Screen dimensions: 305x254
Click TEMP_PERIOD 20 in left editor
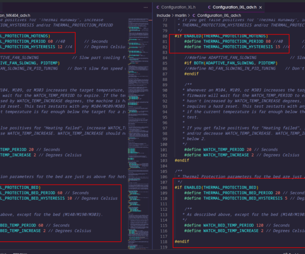pyautogui.click(x=17, y=149)
